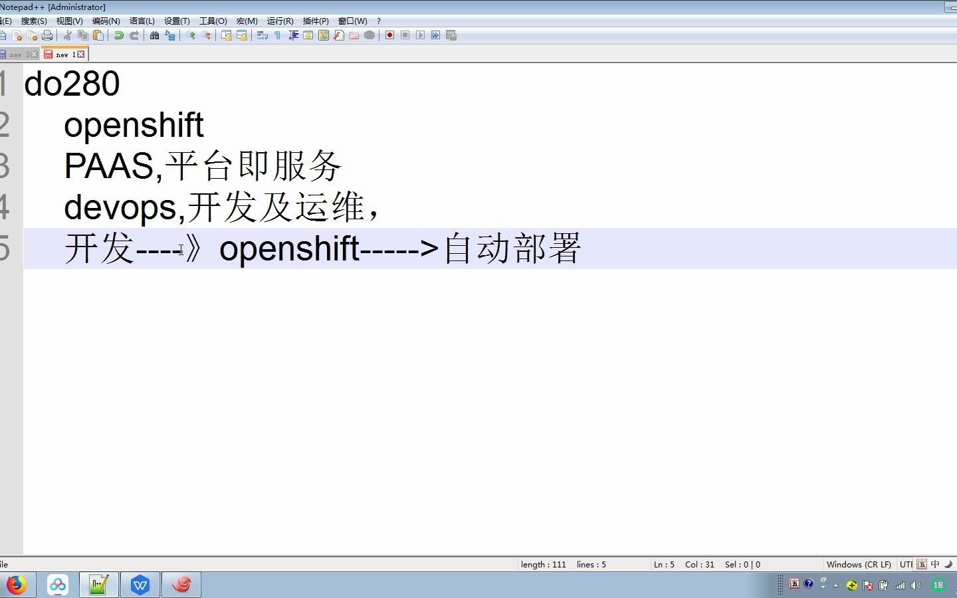Click the Notepad++ taskbar button
957x598 pixels.
pos(99,585)
